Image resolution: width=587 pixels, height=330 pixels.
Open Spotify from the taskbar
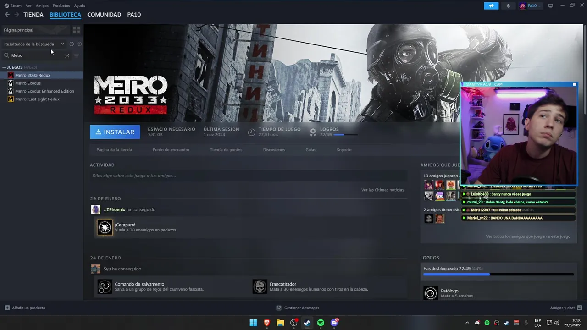pos(321,323)
